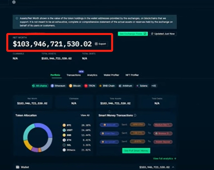Click the info icon beside Smart Money Transactions
214x170 pixels.
135,116
